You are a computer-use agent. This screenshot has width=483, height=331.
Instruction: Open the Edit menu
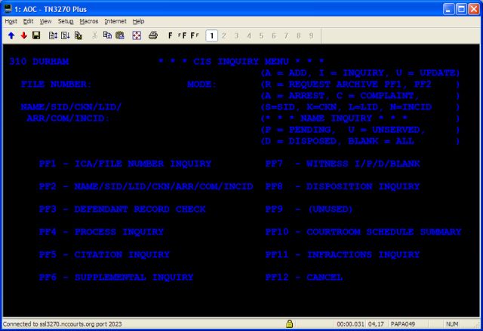click(x=28, y=21)
